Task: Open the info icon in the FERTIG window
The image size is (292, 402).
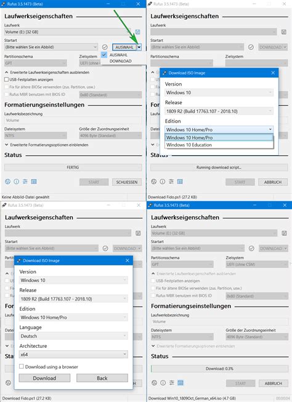Action: click(x=17, y=182)
